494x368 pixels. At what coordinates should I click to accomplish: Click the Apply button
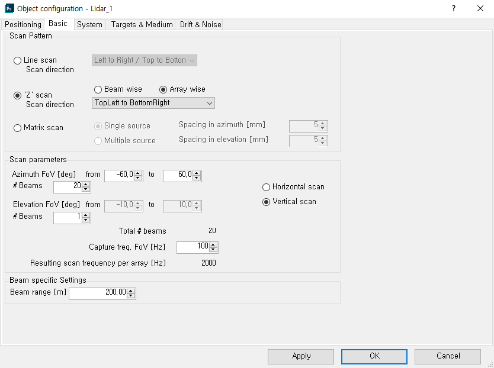301,357
